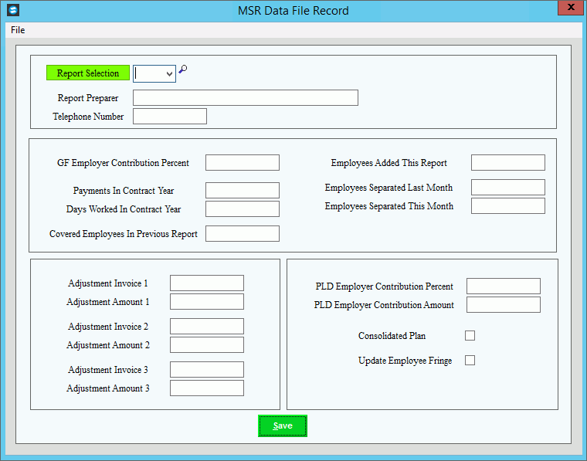Click the Days Worked In Contract Year field
Viewport: 587px width, 461px height.
click(242, 209)
